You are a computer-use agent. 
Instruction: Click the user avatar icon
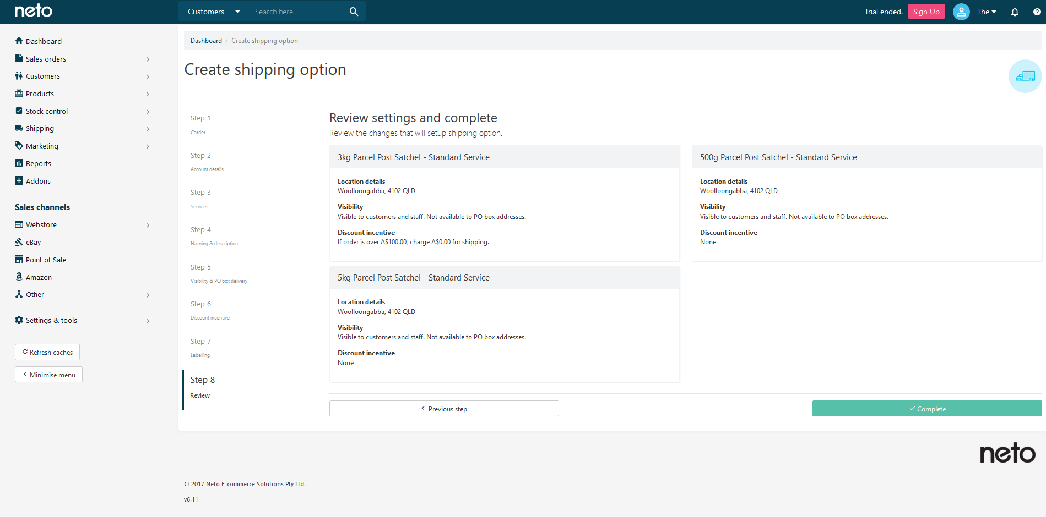click(x=961, y=12)
